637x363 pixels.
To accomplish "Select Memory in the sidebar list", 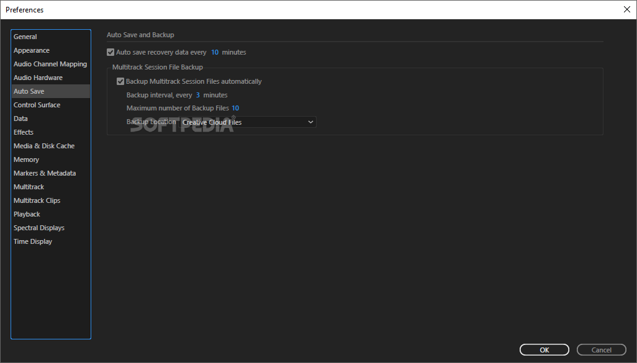I will pyautogui.click(x=51, y=159).
